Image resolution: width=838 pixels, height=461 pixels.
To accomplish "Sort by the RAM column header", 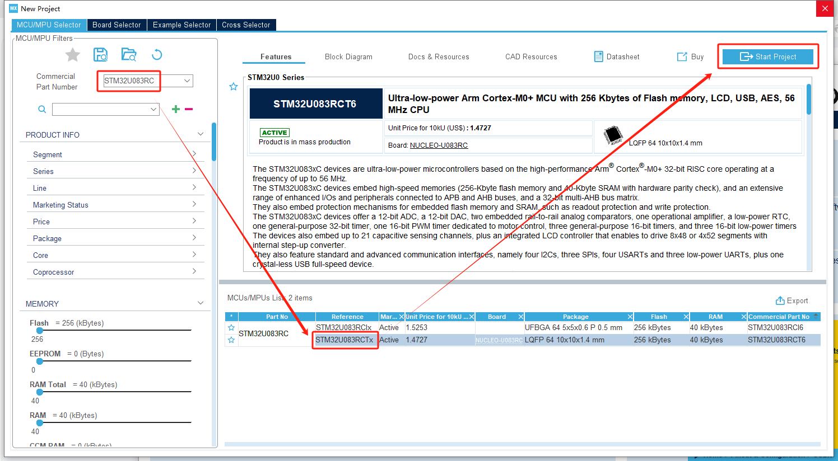I will (715, 317).
